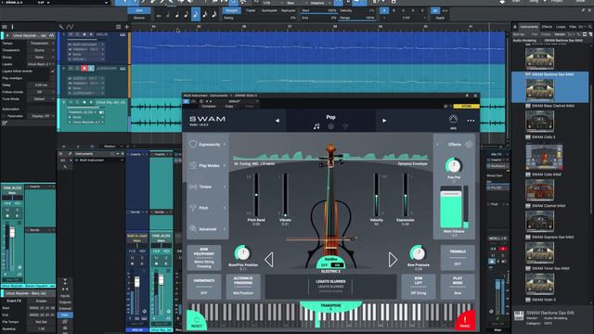594x334 pixels.
Task: Switch to the Loops browser tab
Action: [x=561, y=27]
